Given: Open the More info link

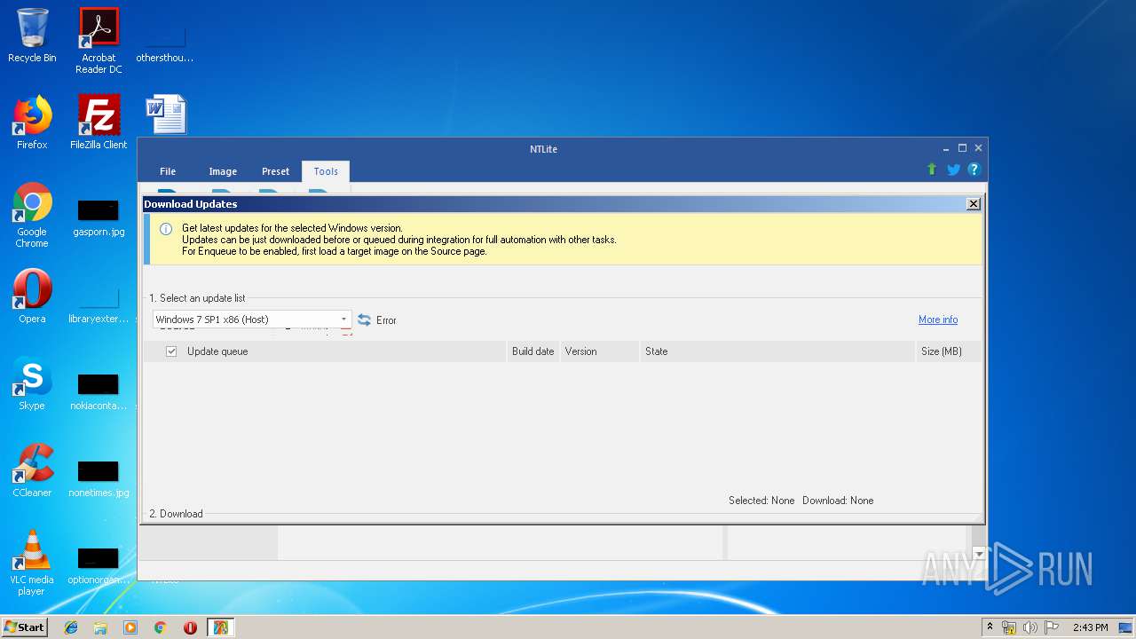Looking at the screenshot, I should coord(938,319).
